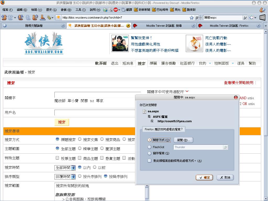Click the sa.aspx file icon in the dialog
This screenshot has width=268, height=201.
click(x=144, y=111)
